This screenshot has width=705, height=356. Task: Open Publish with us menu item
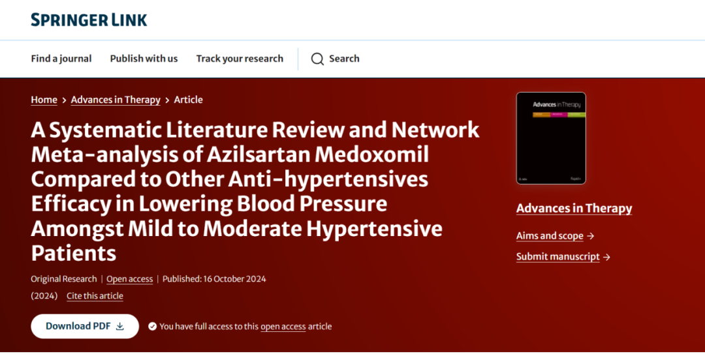point(144,59)
